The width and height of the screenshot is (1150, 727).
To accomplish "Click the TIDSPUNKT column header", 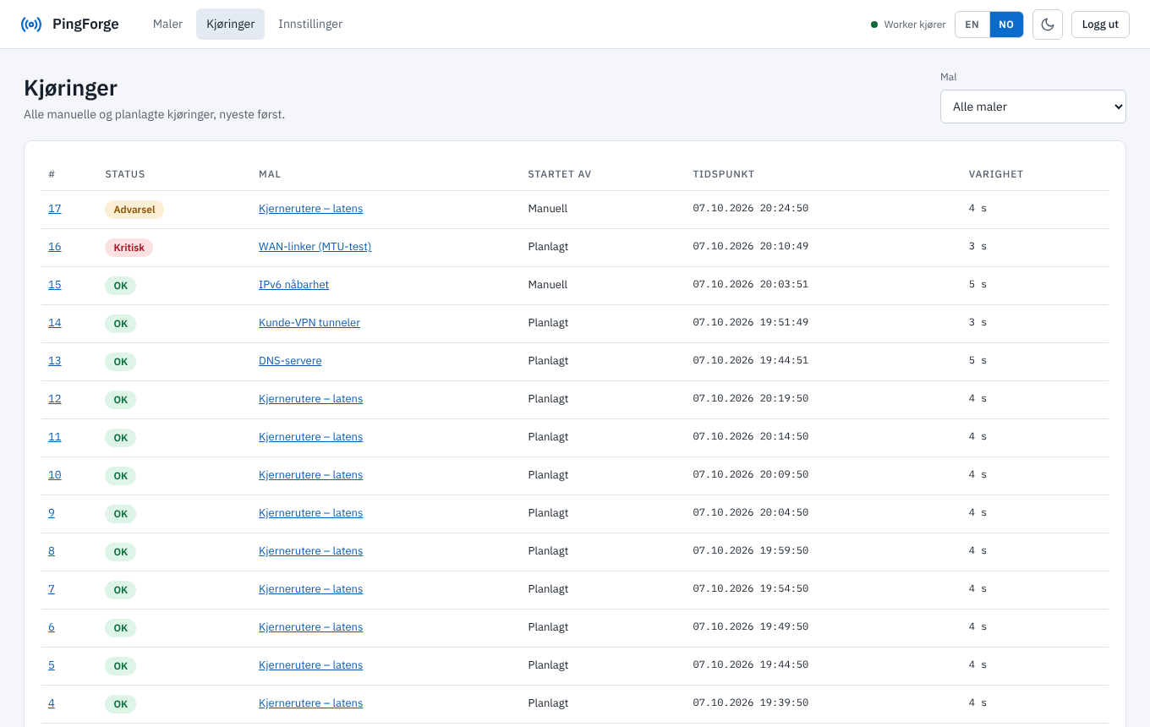I will click(x=724, y=174).
